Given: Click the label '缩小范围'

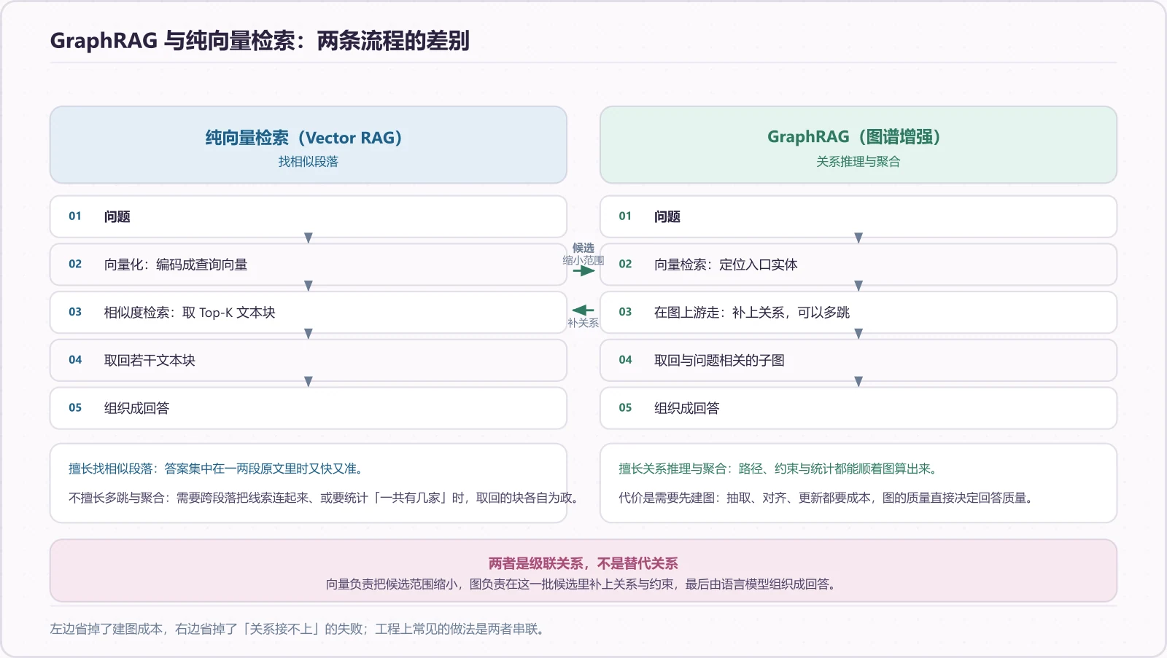Looking at the screenshot, I should pos(583,260).
